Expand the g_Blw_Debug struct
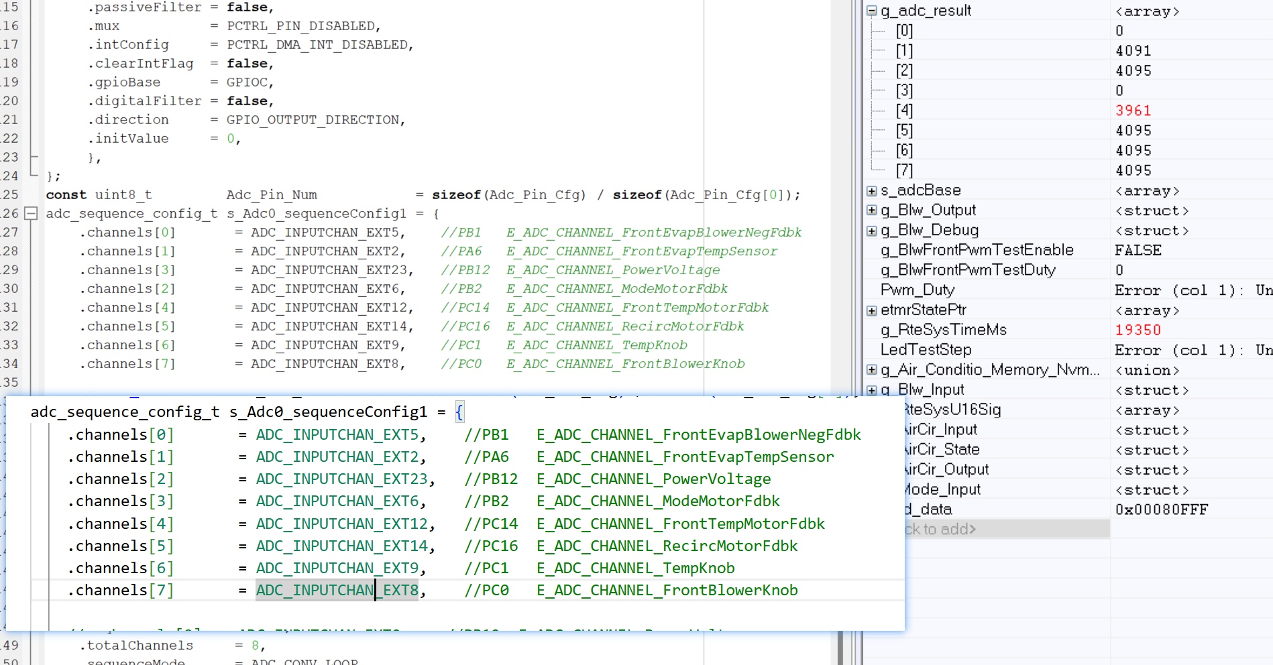This screenshot has height=665, width=1273. point(872,231)
